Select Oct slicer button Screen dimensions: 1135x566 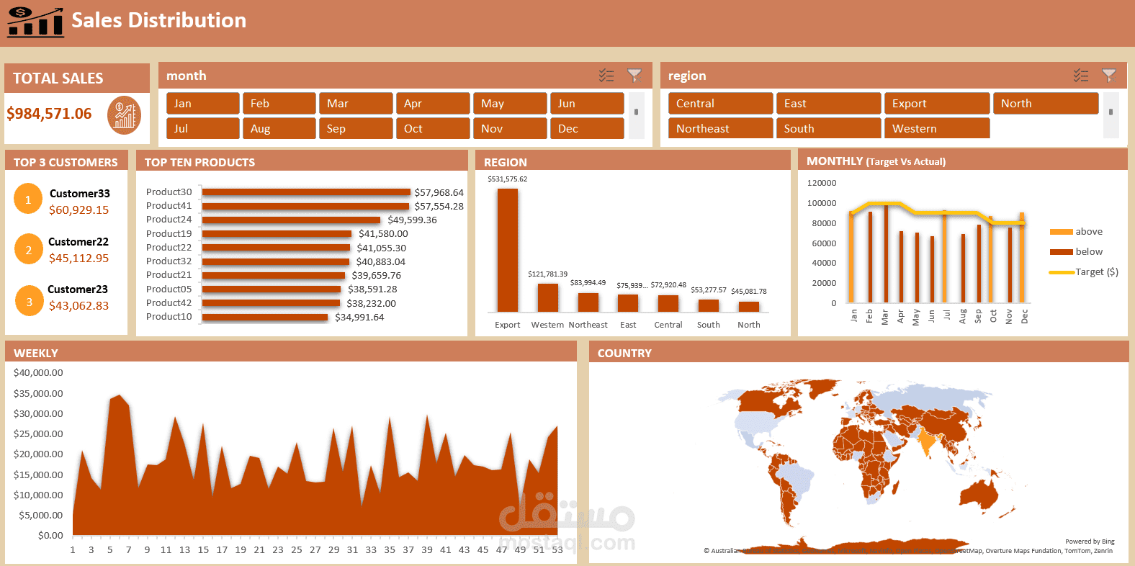coord(433,128)
